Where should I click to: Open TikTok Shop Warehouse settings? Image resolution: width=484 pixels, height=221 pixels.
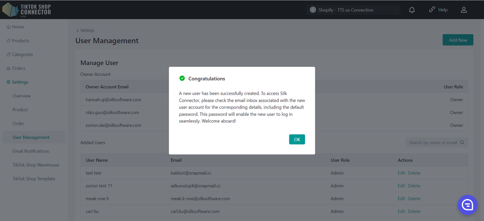click(36, 165)
